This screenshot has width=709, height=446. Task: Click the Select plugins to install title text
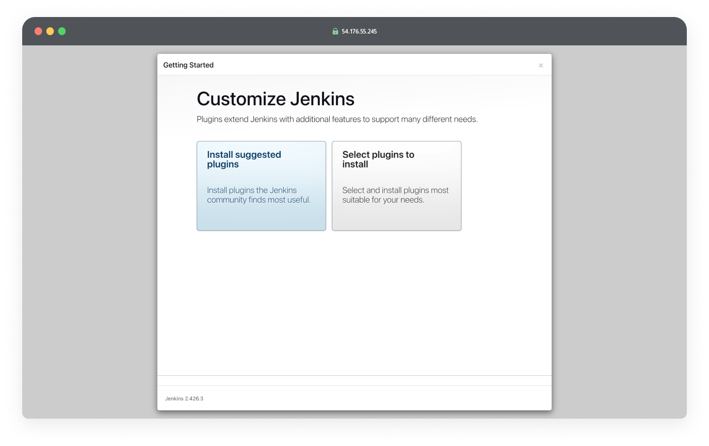378,159
